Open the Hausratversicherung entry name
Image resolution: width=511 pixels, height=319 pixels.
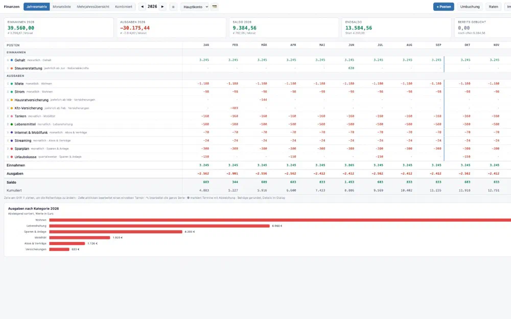(31, 100)
